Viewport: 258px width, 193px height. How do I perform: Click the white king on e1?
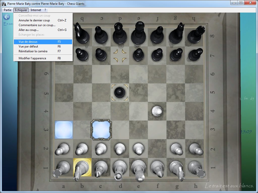coord(138,168)
